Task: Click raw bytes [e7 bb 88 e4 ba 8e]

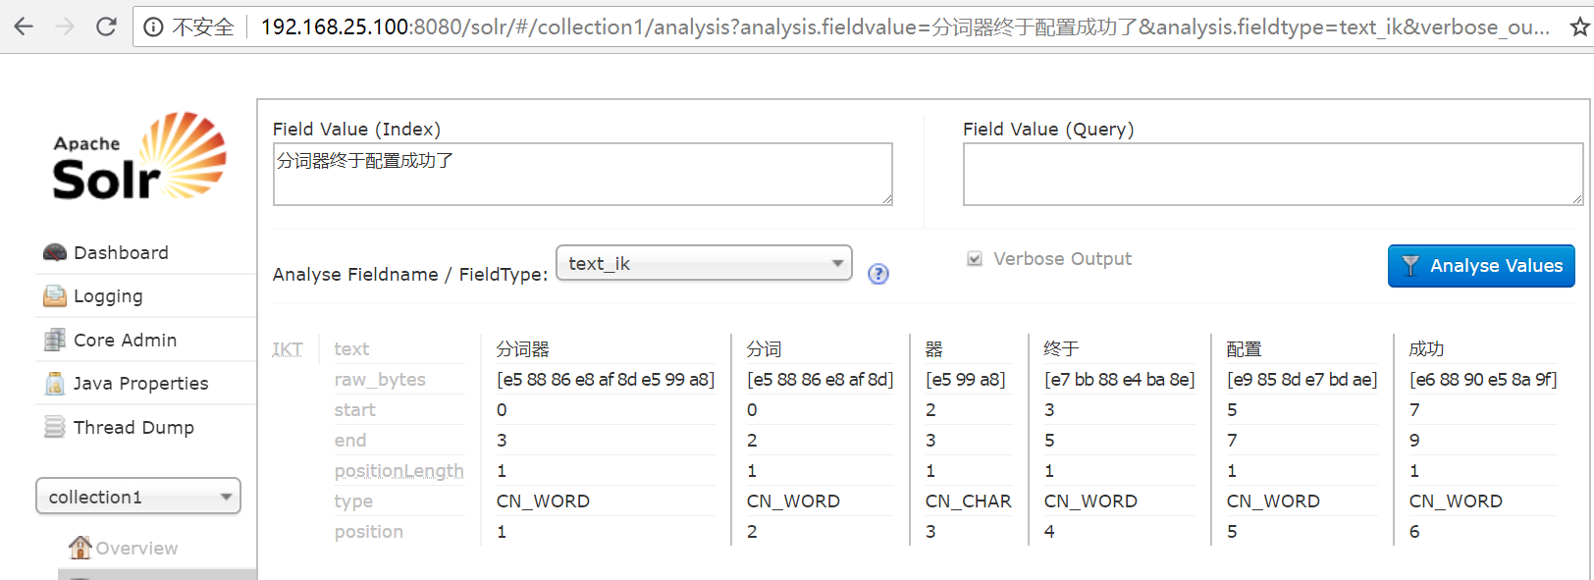Action: tap(1119, 379)
